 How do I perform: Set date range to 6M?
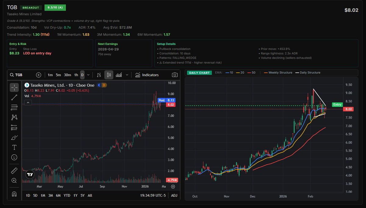58,196
